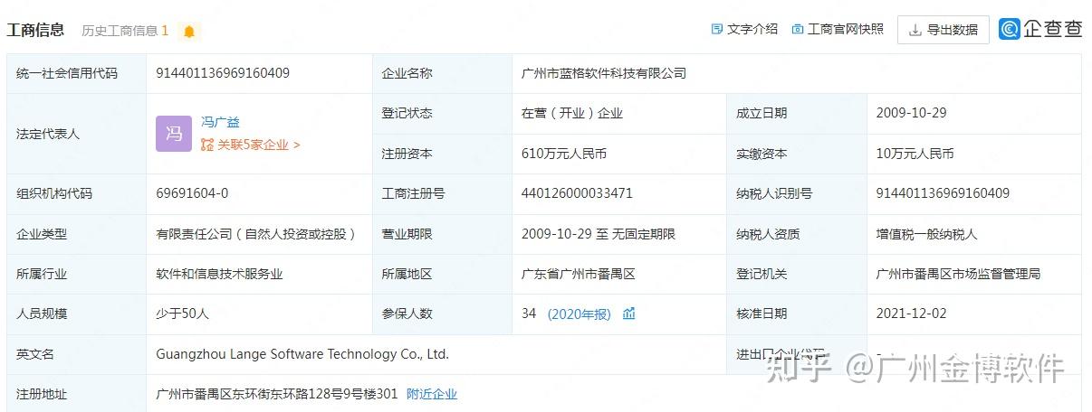
Task: Click the purple 冯 avatar
Action: [x=174, y=134]
